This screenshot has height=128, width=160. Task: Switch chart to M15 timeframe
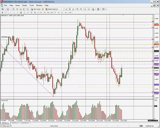(x=48, y=13)
